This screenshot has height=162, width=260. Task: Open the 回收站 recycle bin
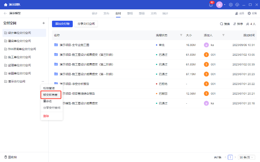[10, 157]
